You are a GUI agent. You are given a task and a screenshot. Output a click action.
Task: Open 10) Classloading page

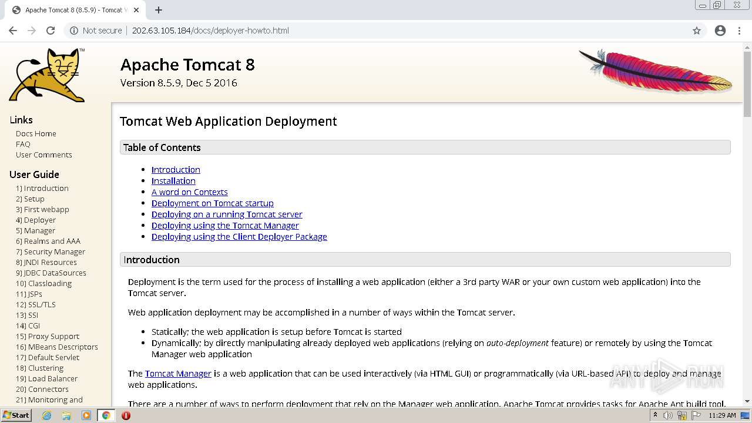tap(43, 283)
